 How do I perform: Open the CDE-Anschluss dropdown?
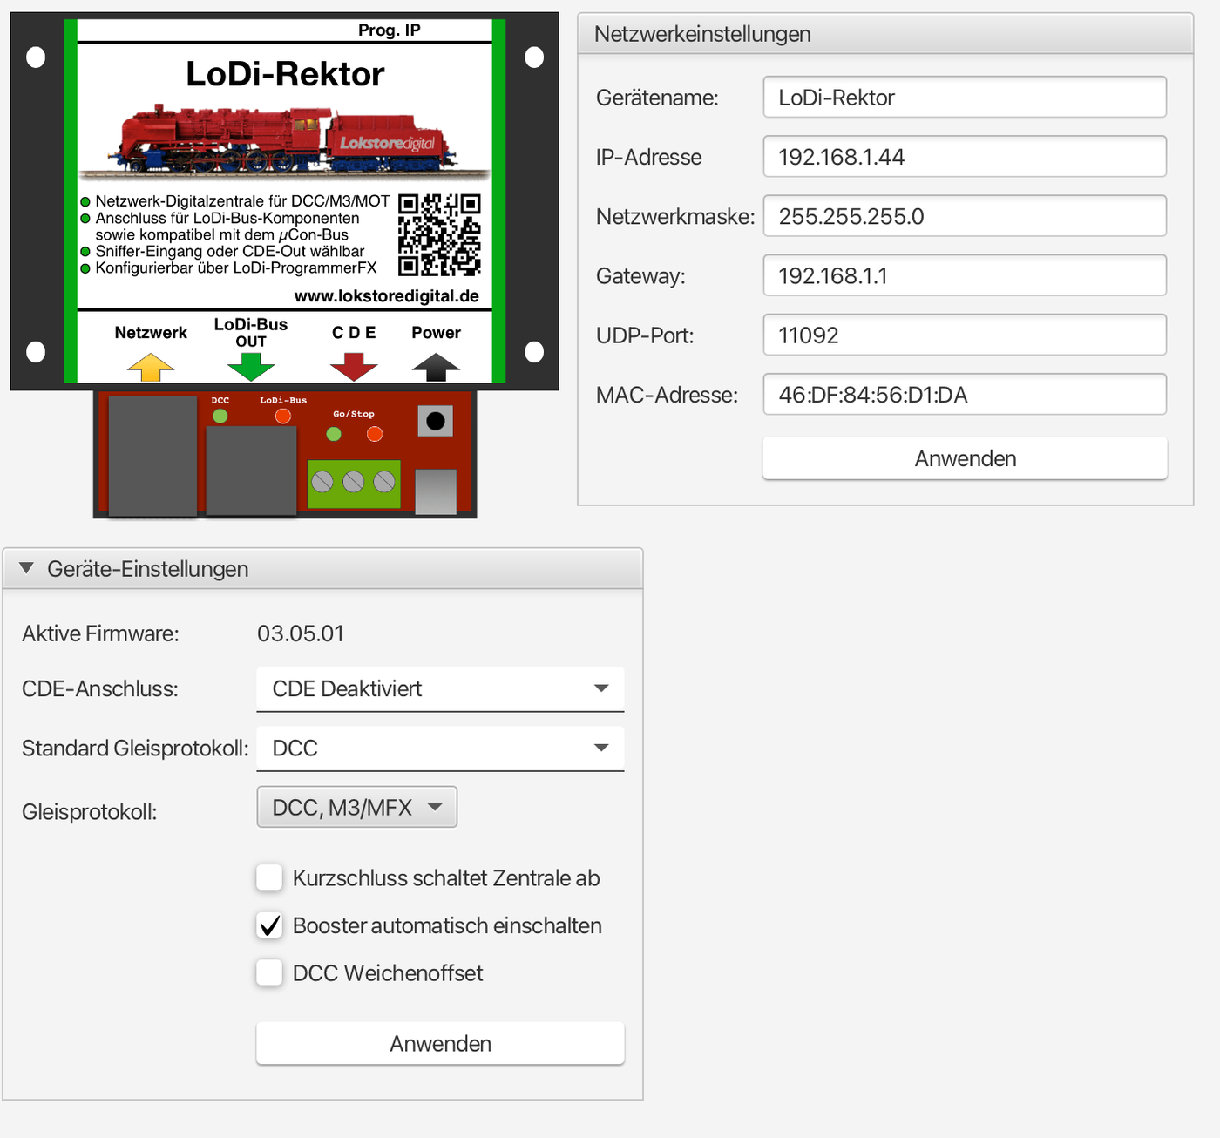click(x=440, y=688)
